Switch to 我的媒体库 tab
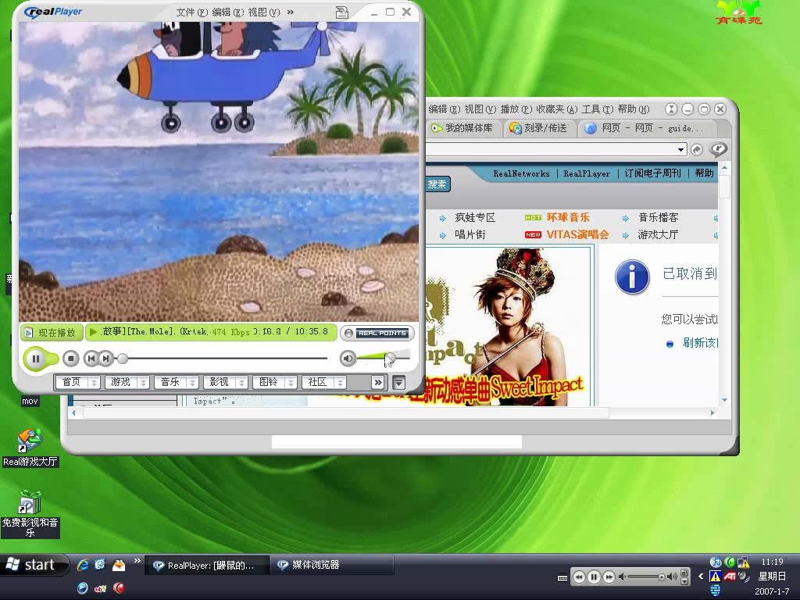The image size is (800, 600). tap(462, 128)
